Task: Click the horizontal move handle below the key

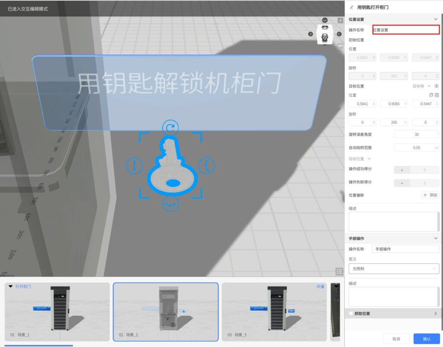Action: (170, 204)
